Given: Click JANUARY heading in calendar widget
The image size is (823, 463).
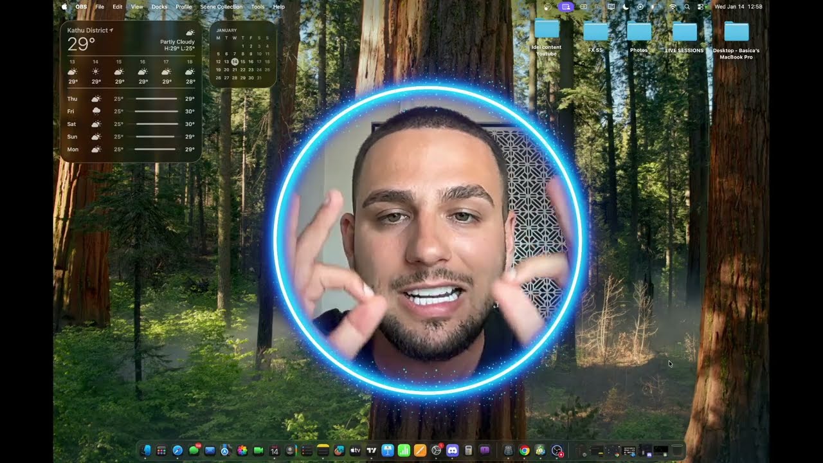Looking at the screenshot, I should coord(226,30).
